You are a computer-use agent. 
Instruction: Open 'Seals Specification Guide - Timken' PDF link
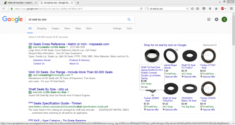[x=58, y=103]
